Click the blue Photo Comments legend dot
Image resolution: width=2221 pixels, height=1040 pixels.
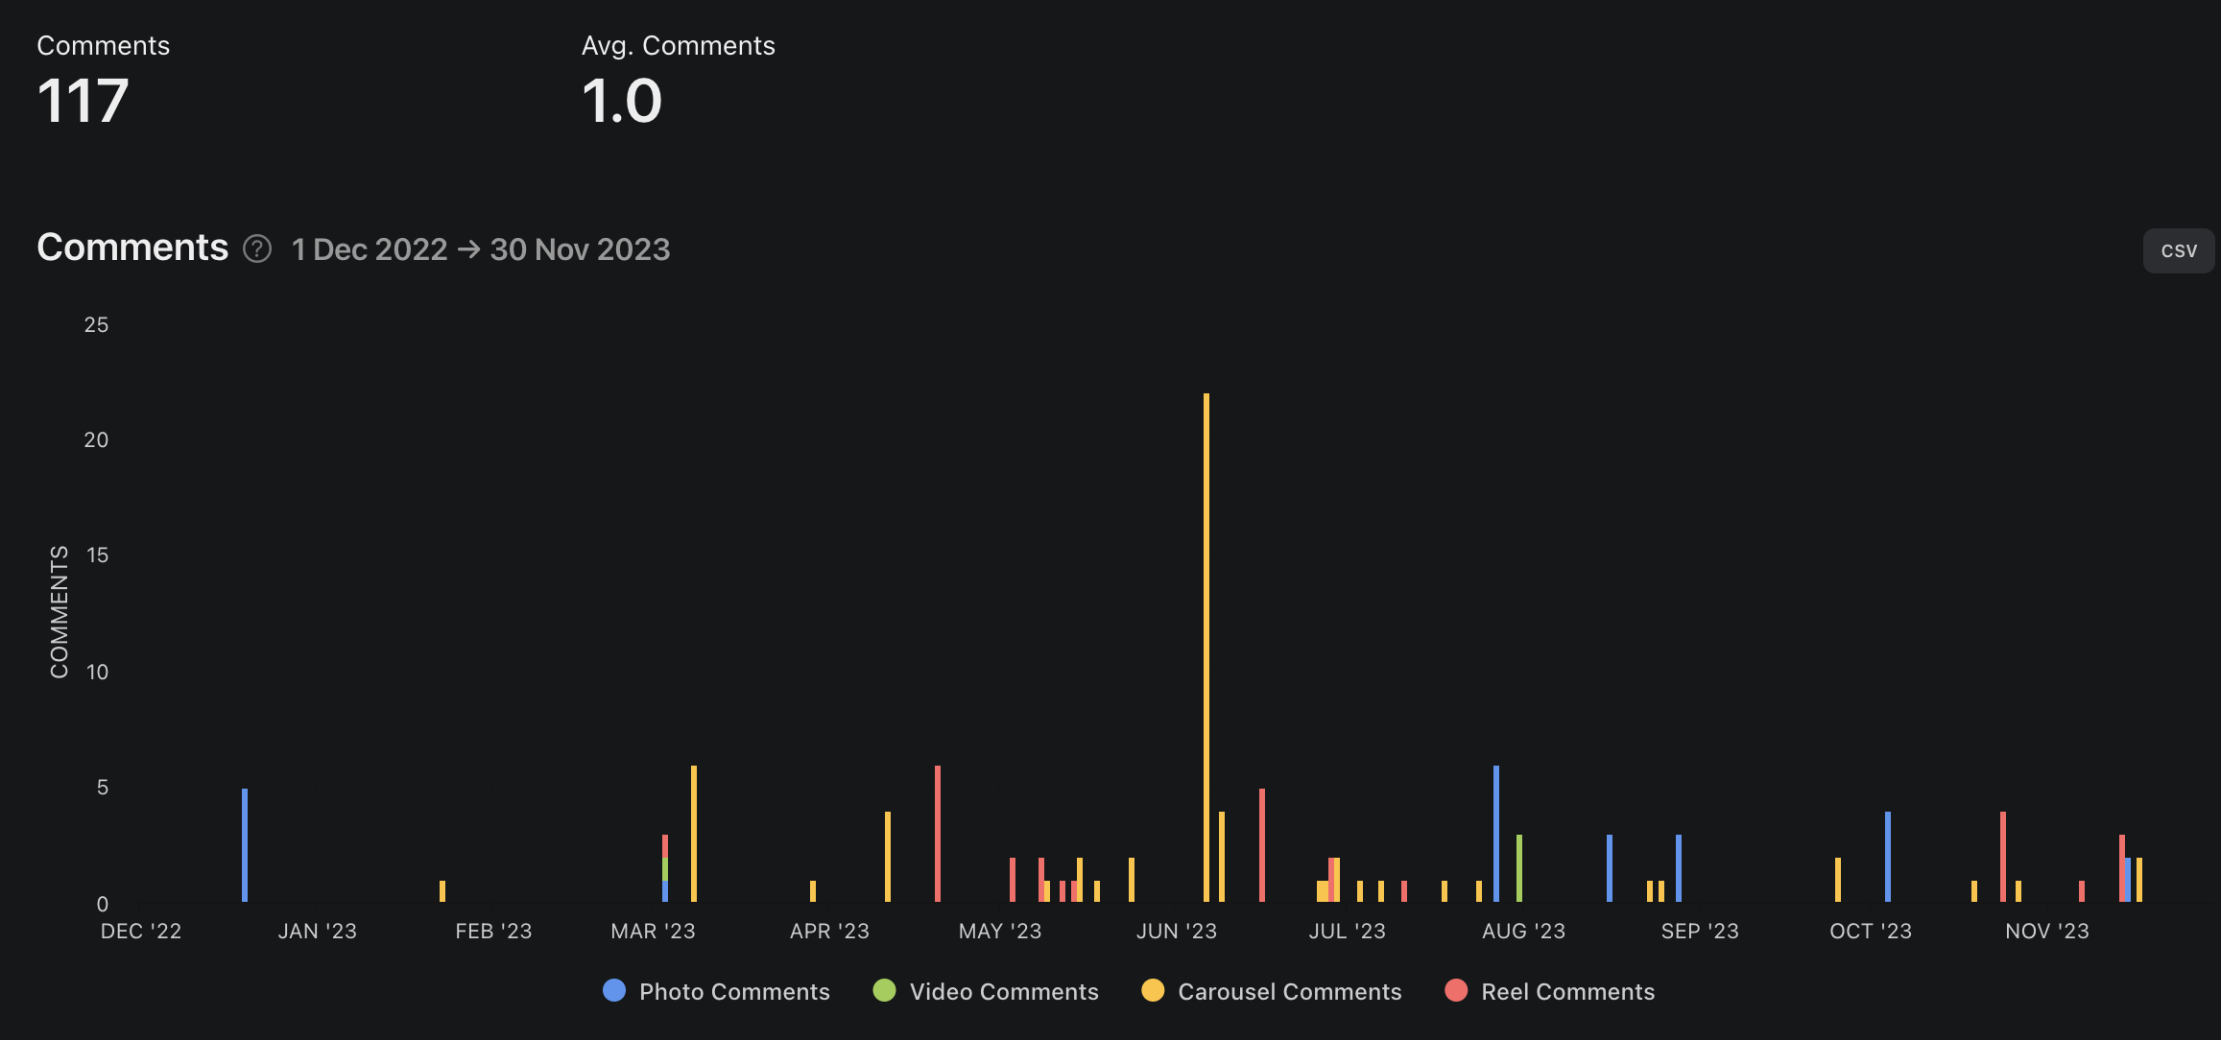point(614,990)
